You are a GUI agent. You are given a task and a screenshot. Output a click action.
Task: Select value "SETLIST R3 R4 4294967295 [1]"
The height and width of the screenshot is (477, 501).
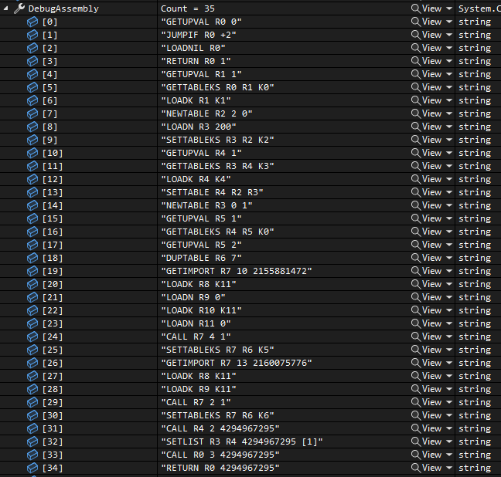click(242, 441)
